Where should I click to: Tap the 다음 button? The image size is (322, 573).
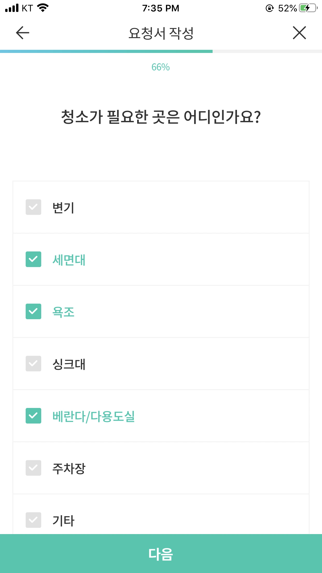tap(161, 554)
